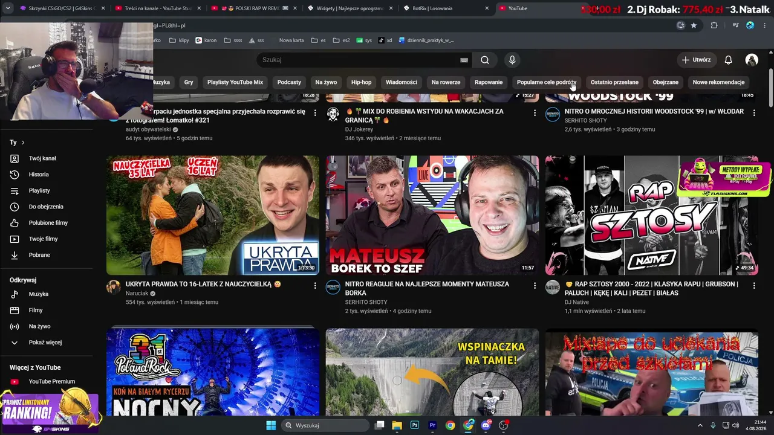Screen dimensions: 774x435
Task: Open the on-screen keyboard icon in search box
Action: [x=464, y=60]
